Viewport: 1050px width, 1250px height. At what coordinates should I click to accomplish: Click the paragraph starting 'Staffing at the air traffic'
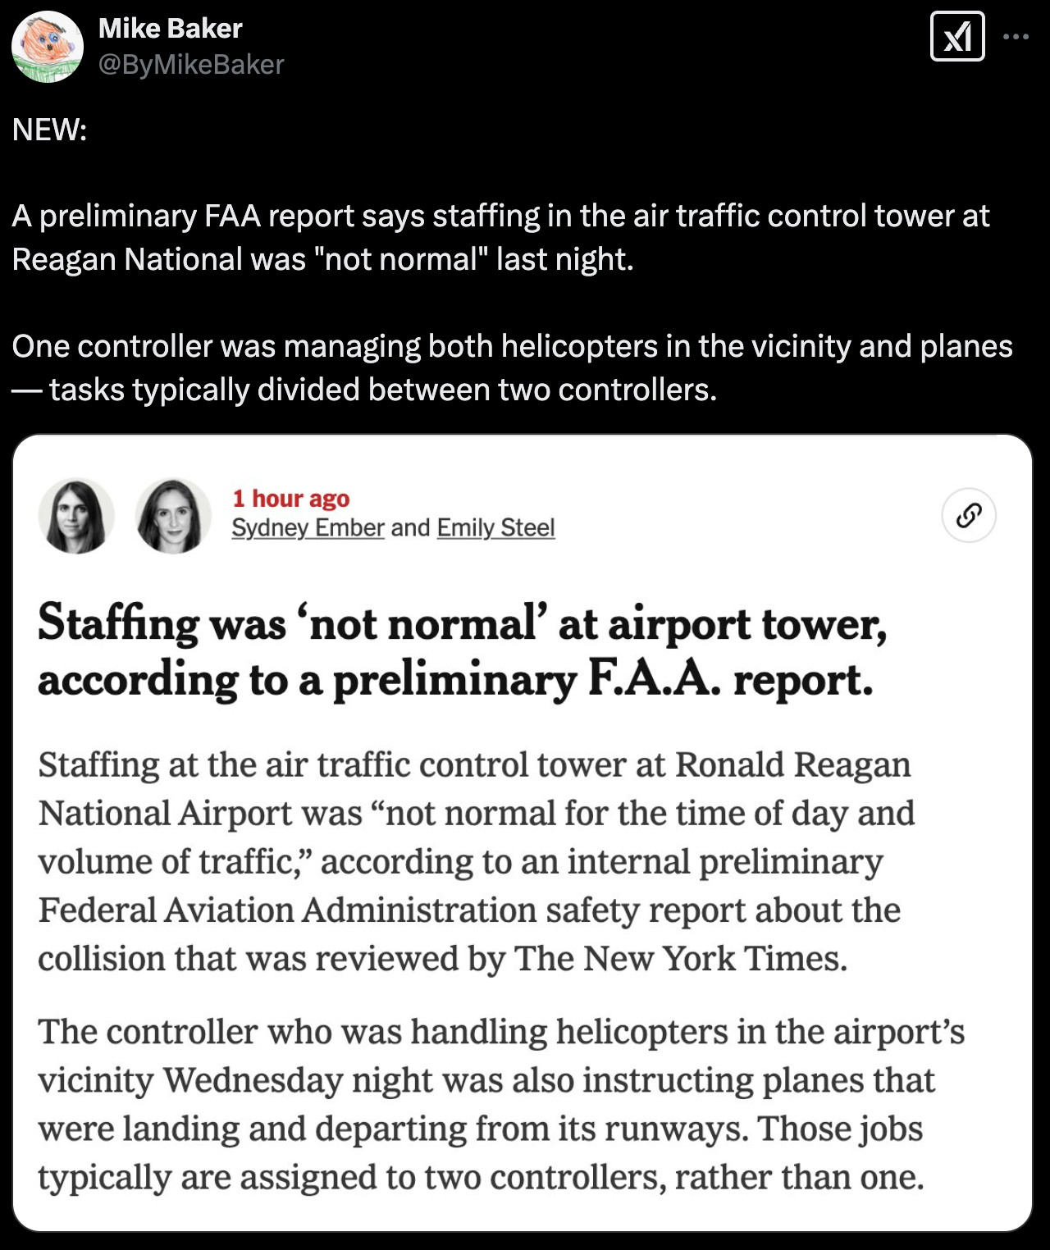[x=476, y=861]
